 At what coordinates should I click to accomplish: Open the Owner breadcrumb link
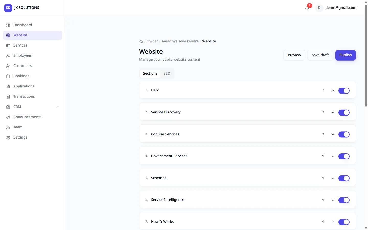tap(152, 41)
